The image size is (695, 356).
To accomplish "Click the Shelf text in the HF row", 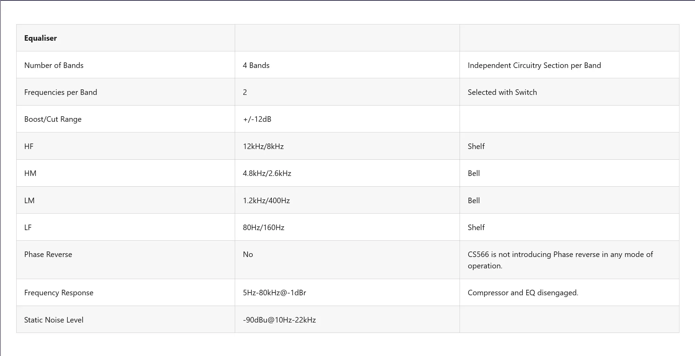I will pyautogui.click(x=476, y=147).
